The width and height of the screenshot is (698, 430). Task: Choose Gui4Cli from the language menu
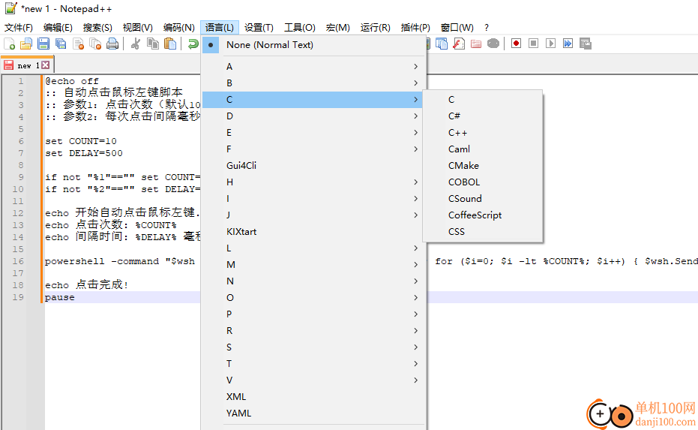[x=313, y=165]
